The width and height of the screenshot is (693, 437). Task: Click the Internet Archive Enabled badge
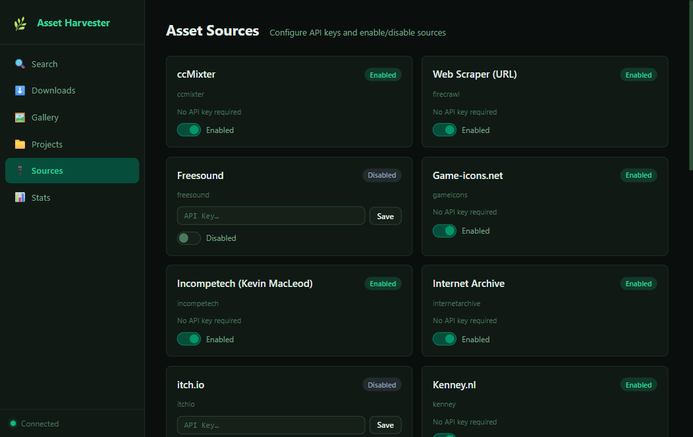pos(638,284)
